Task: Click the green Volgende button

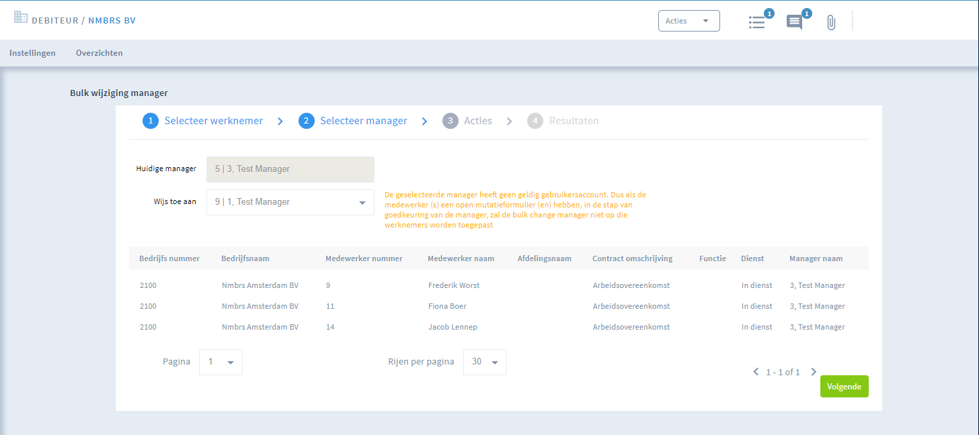Action: pyautogui.click(x=845, y=387)
